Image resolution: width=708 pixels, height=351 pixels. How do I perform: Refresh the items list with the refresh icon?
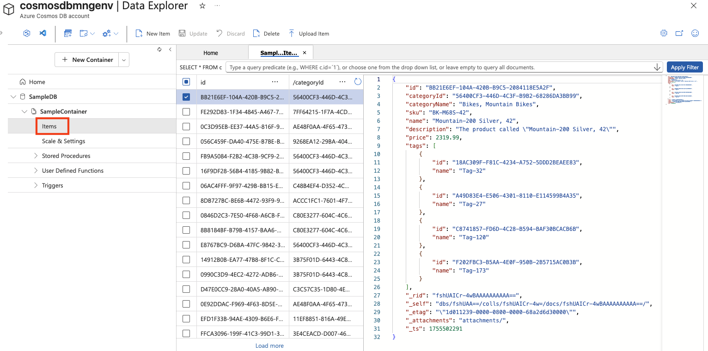tap(357, 82)
